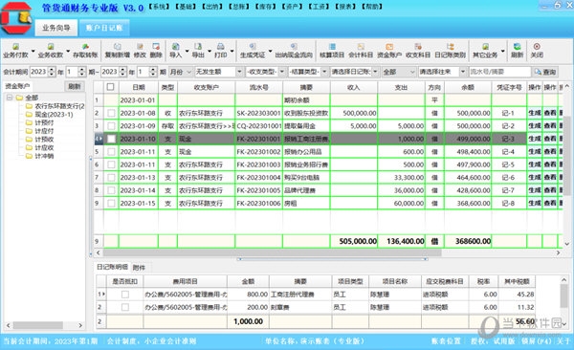The width and height of the screenshot is (574, 350).
Task: Click the toolbar 关闭 close icon
Action: click(537, 51)
